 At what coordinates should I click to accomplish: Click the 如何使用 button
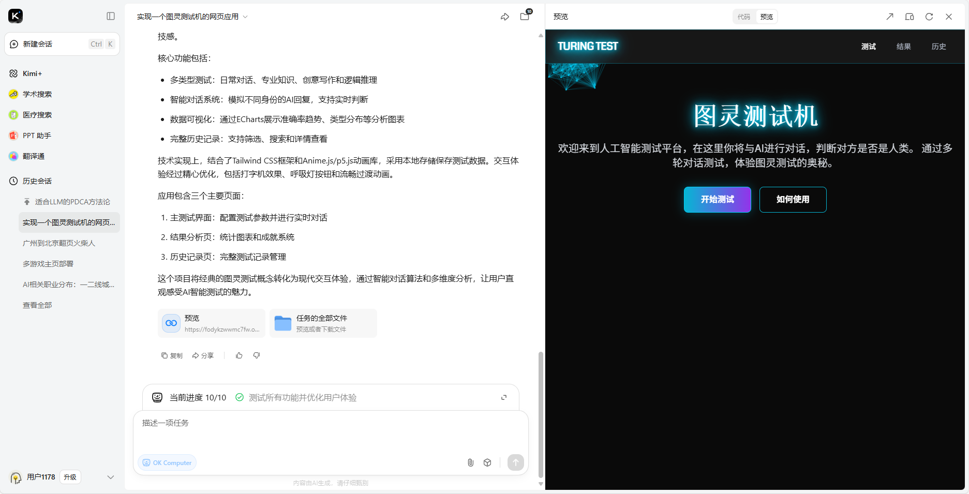[793, 200]
